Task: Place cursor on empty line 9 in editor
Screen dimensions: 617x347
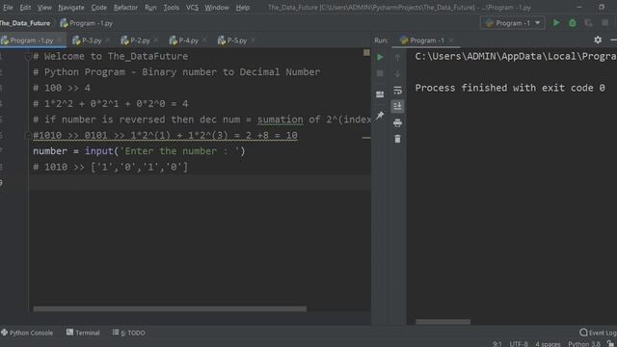Action: coord(200,182)
